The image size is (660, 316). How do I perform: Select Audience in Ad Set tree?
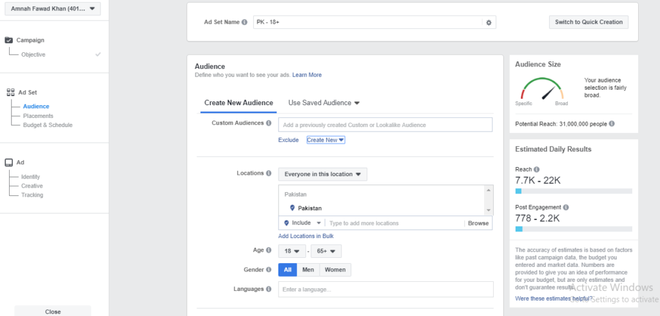click(x=36, y=106)
